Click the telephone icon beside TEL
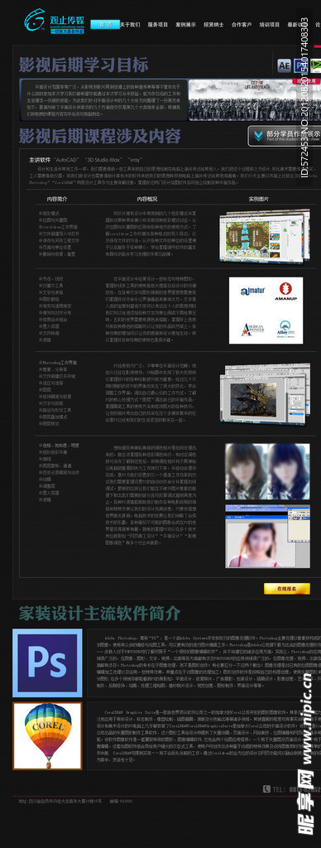 click(266, 789)
